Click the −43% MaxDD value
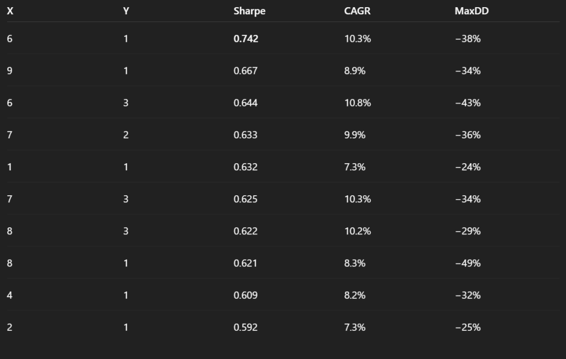Screen dimensions: 566x359 tap(468, 103)
